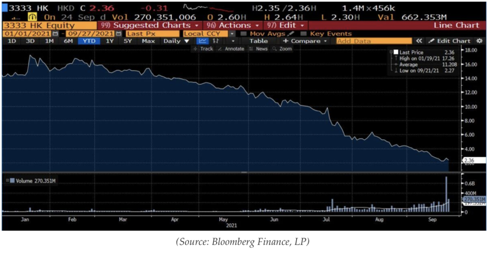489x255 pixels.
Task: Click the intraday sparkline thumbnail
Action: point(207,8)
